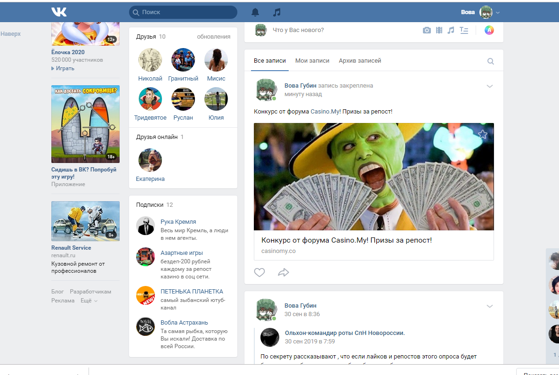Share the pinned post with the arrow icon

click(284, 273)
